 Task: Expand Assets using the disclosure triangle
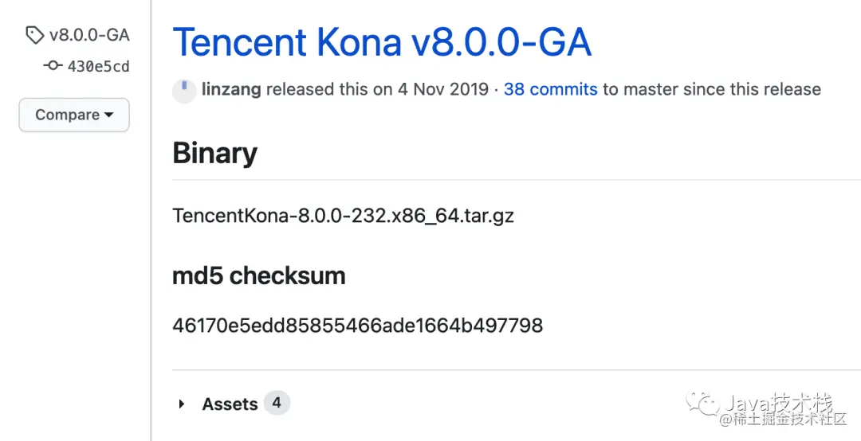pyautogui.click(x=182, y=404)
